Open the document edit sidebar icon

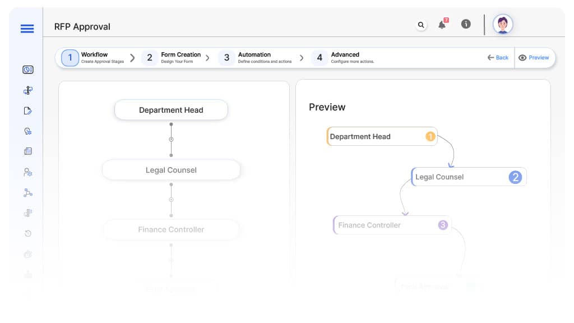[x=28, y=111]
